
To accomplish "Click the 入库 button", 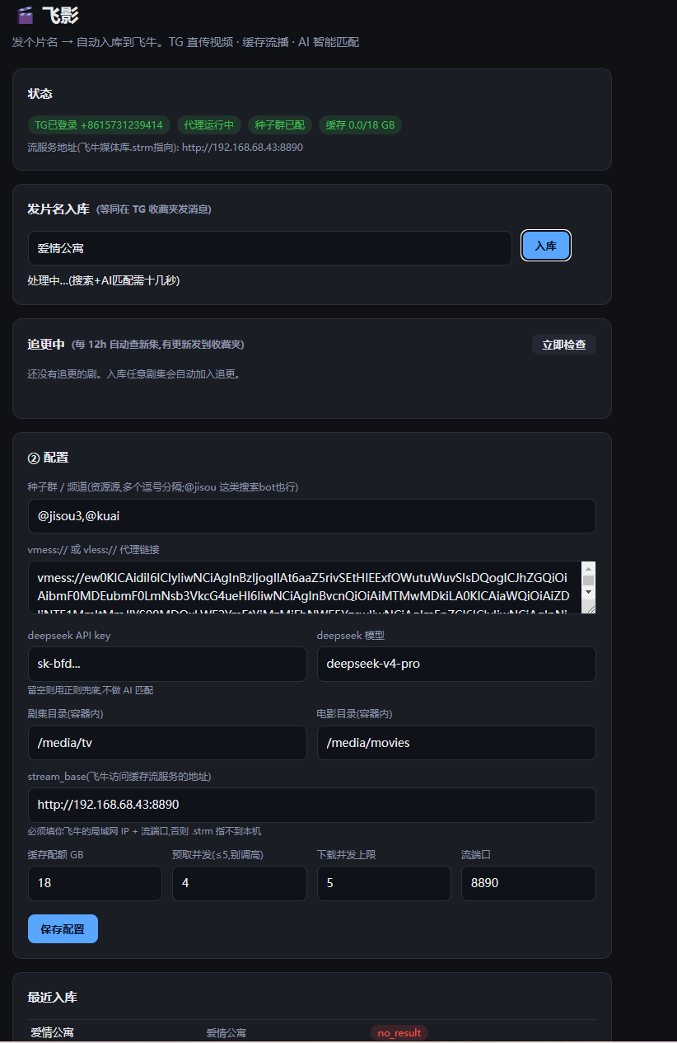I will 546,246.
